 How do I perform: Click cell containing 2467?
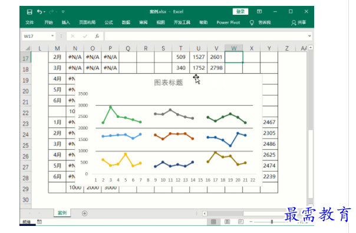point(269,122)
